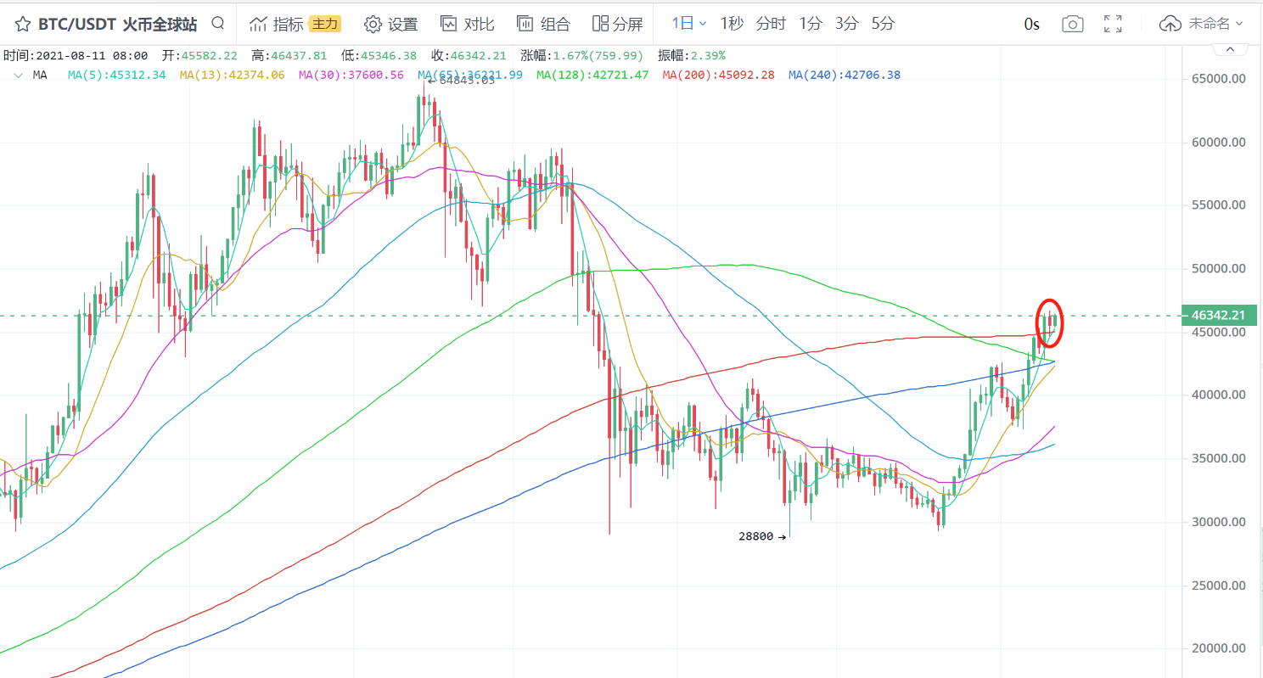
Task: Click the MA(240) legend value
Action: [844, 75]
